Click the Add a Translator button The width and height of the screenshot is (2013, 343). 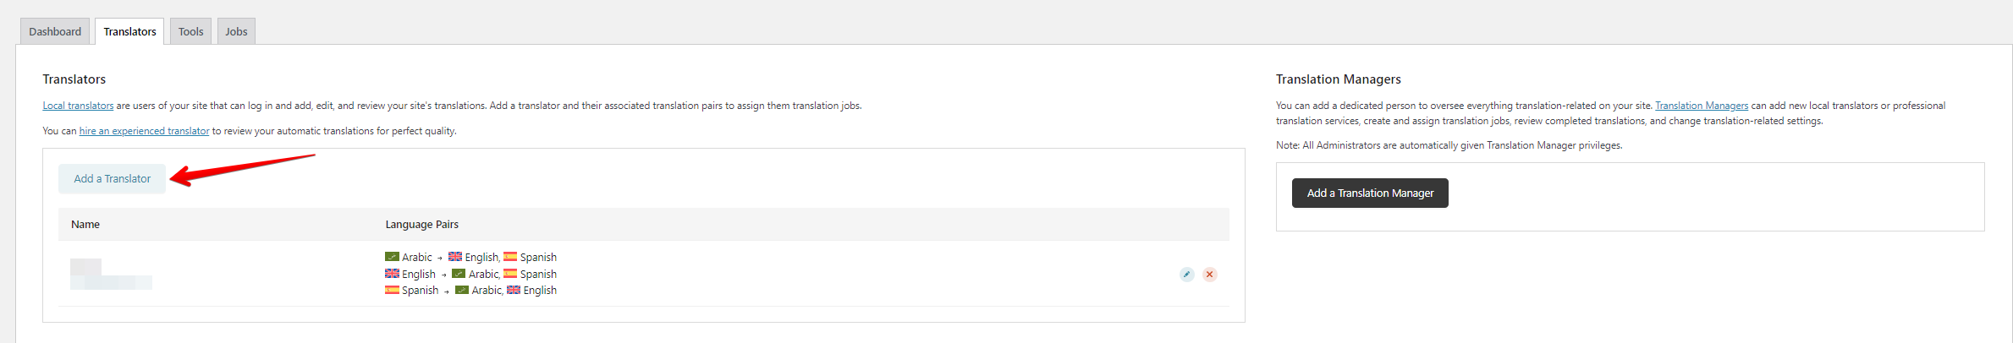tap(113, 179)
